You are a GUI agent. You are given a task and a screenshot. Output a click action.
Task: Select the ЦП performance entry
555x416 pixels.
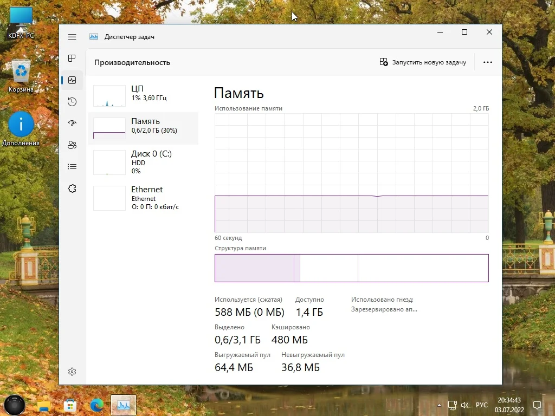143,95
